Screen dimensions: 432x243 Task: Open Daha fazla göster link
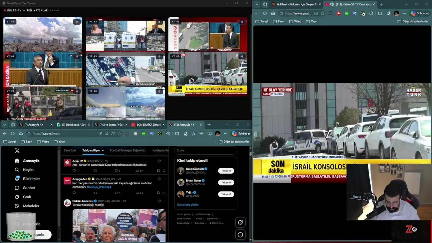pyautogui.click(x=188, y=205)
